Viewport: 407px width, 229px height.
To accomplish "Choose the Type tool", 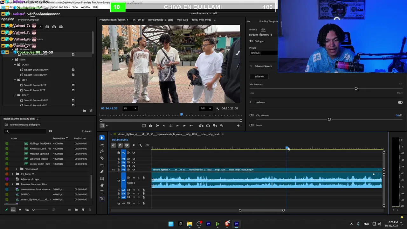I will point(102,192).
